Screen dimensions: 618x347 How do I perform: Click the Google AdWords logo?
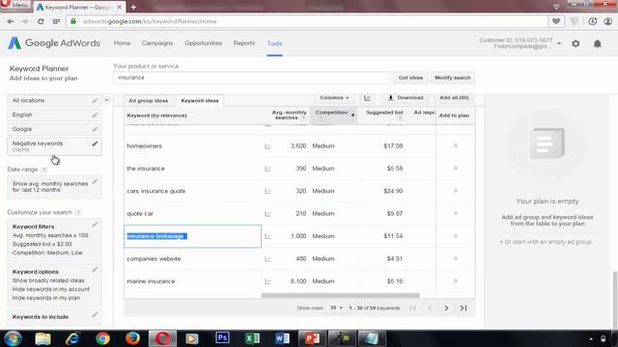coord(54,42)
